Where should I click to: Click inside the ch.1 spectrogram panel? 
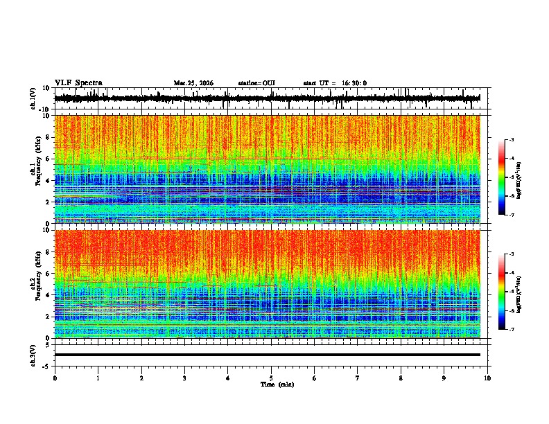[x=268, y=169]
